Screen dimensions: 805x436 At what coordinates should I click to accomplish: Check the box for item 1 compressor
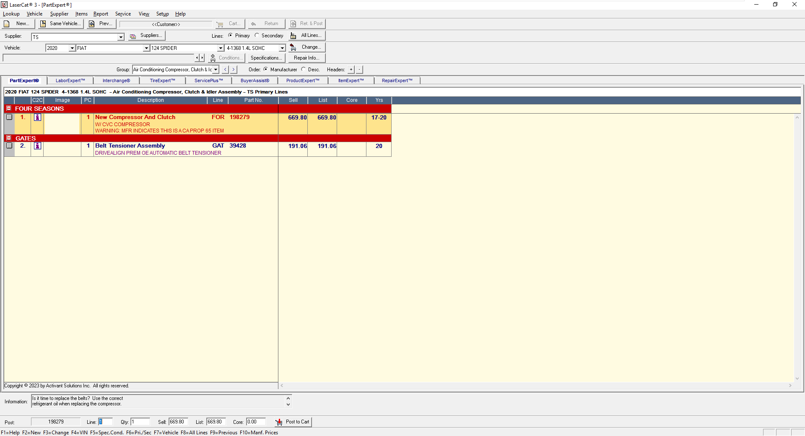pyautogui.click(x=9, y=117)
